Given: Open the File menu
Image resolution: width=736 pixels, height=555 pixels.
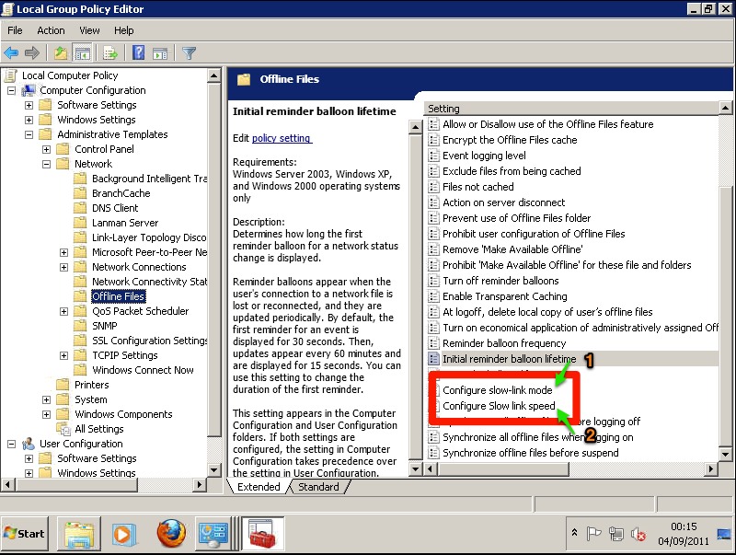Looking at the screenshot, I should (x=15, y=30).
